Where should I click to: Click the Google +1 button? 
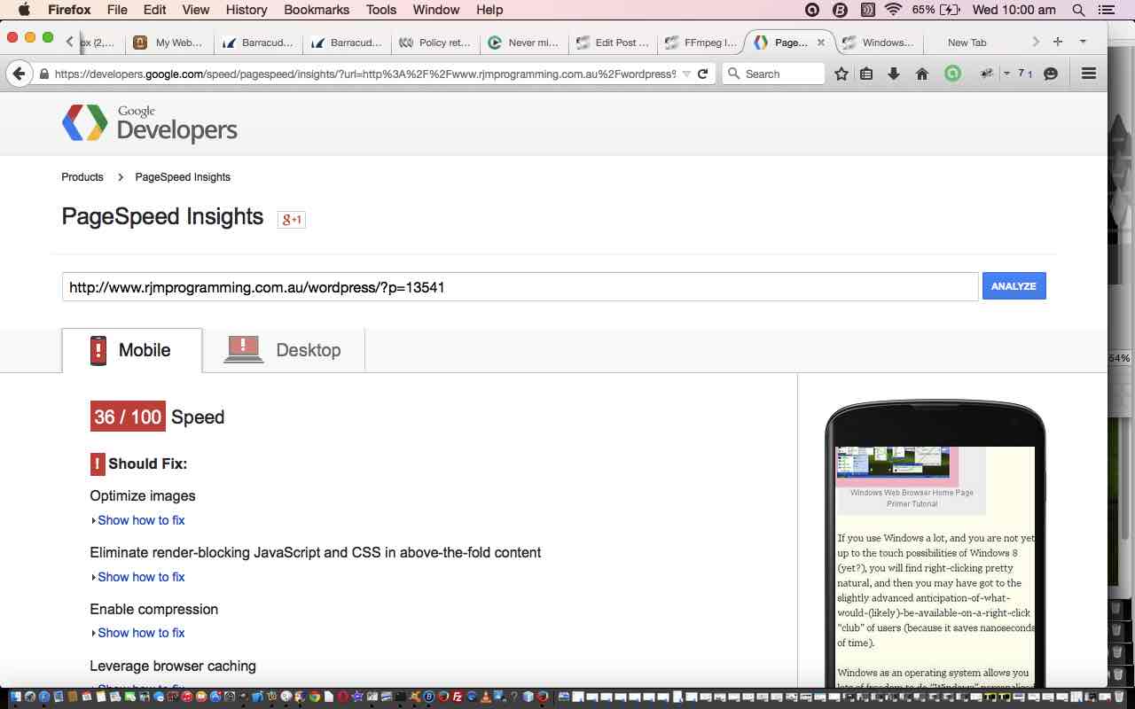point(292,219)
